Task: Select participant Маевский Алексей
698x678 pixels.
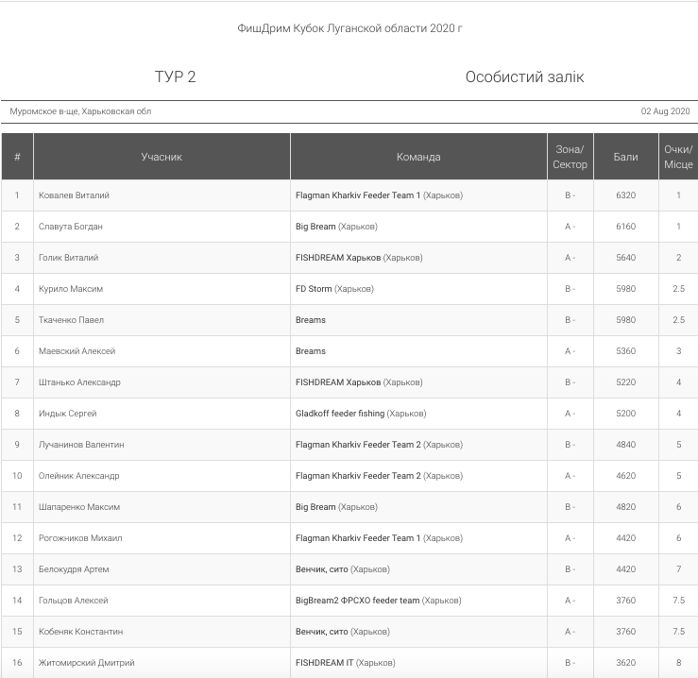Action: pyautogui.click(x=77, y=351)
